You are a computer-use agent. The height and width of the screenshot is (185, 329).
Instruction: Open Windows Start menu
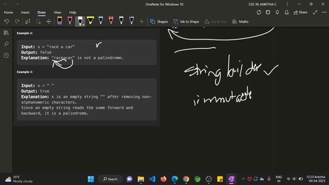pyautogui.click(x=91, y=179)
